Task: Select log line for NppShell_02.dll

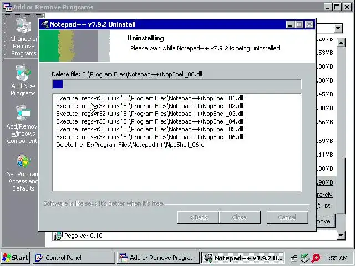Action: [x=151, y=106]
